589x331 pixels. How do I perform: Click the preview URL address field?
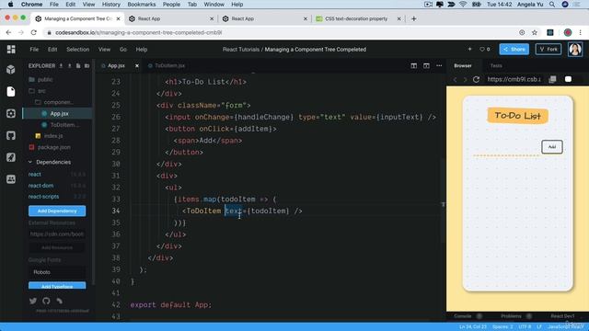click(x=514, y=79)
